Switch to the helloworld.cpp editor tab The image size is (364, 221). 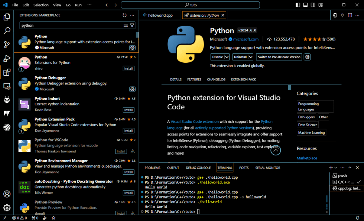(x=160, y=15)
